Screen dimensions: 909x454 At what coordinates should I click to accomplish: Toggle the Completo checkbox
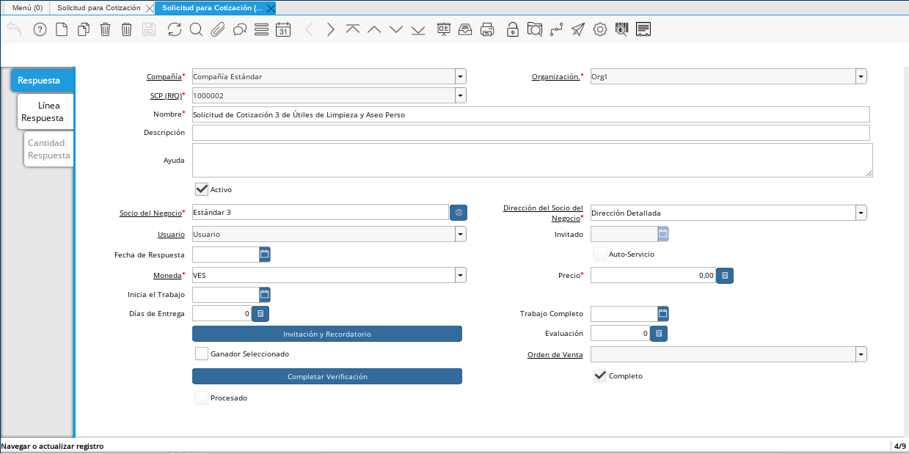click(x=600, y=376)
